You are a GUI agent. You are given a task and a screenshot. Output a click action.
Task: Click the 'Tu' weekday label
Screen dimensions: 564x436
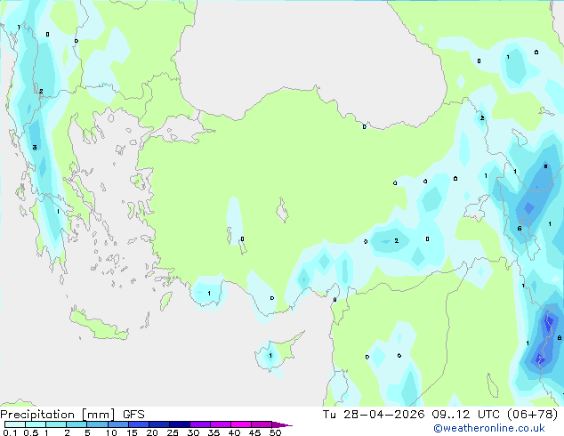(x=329, y=415)
